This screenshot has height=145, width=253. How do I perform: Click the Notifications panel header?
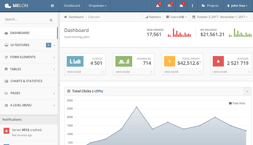pos(29,120)
